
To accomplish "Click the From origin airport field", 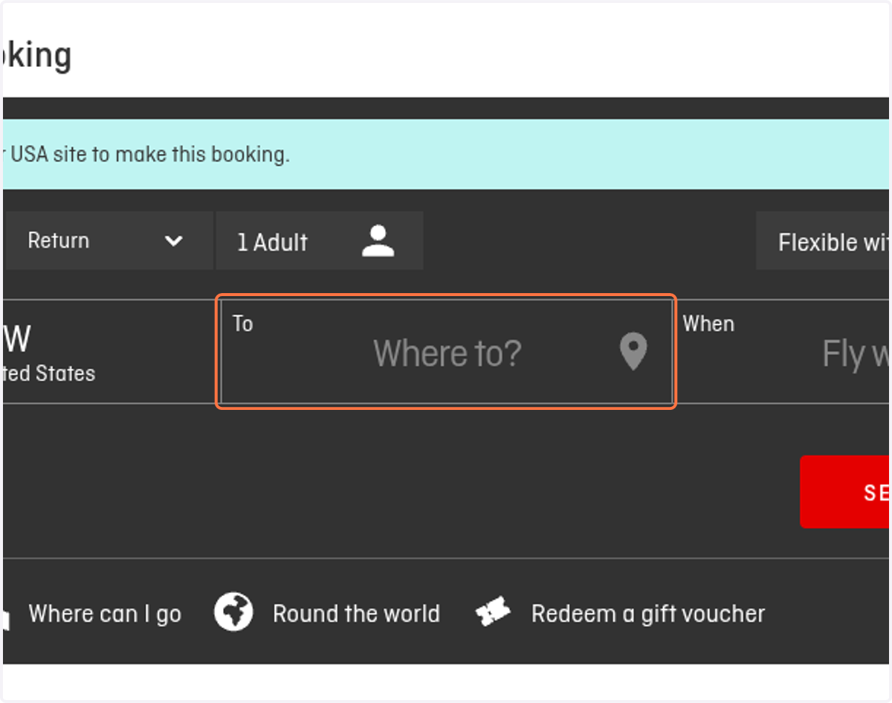I will (110, 352).
